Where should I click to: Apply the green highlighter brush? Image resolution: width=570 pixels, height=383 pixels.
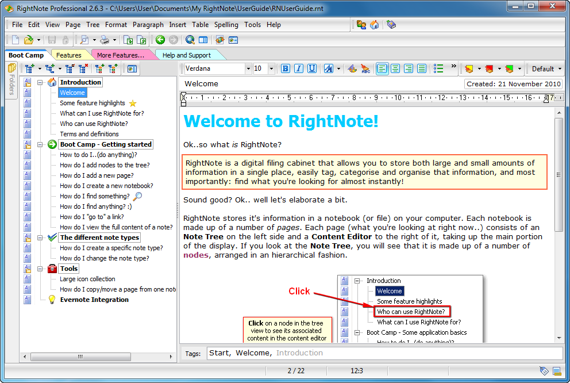coord(509,69)
